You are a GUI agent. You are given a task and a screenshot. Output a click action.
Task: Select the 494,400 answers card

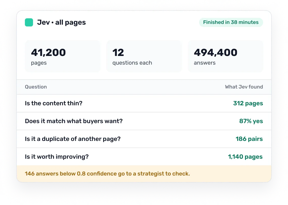[225, 56]
